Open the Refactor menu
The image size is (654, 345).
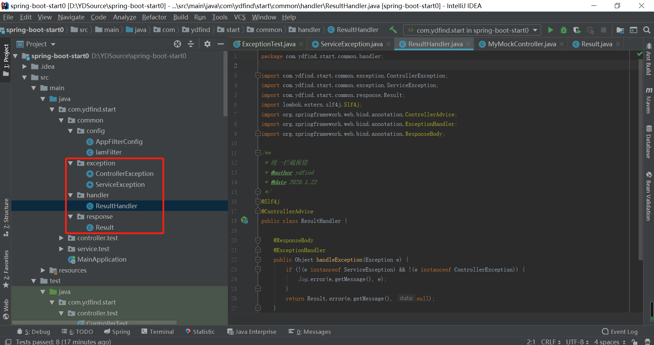click(154, 17)
